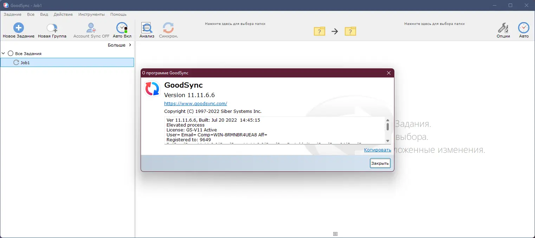Collapse the Все Задания tree

pyautogui.click(x=3, y=54)
